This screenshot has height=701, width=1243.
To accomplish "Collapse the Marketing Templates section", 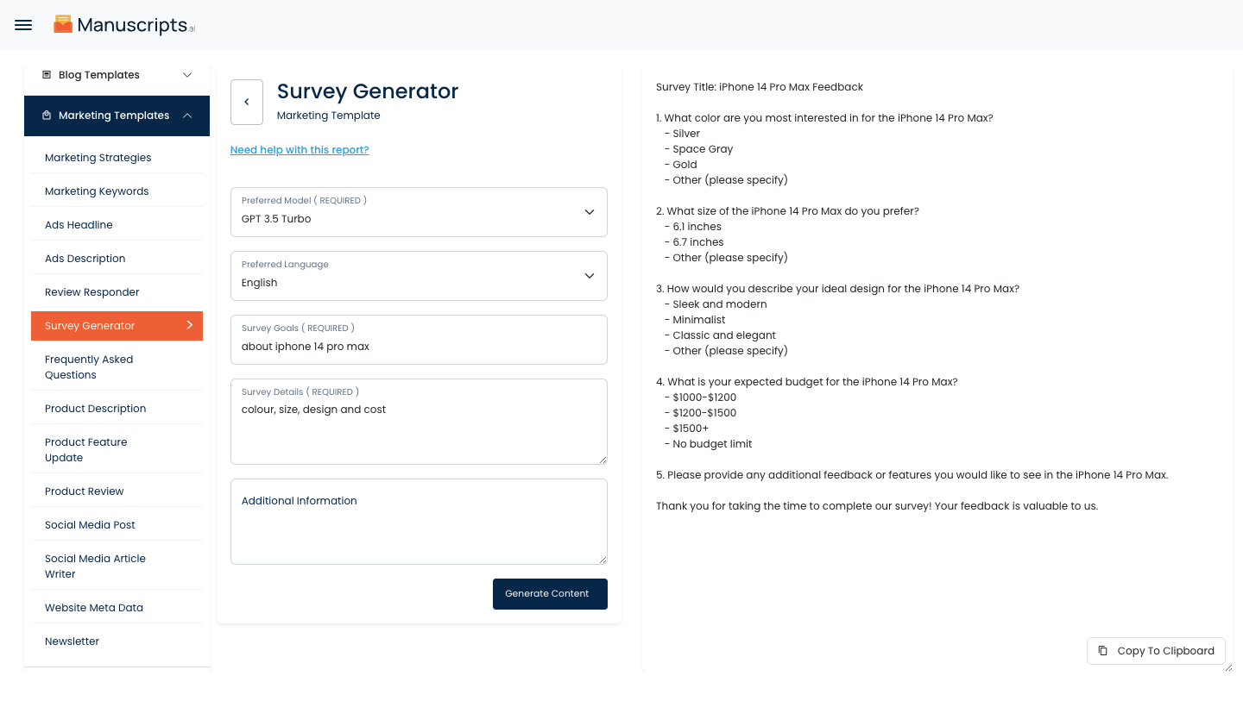I will click(x=187, y=116).
